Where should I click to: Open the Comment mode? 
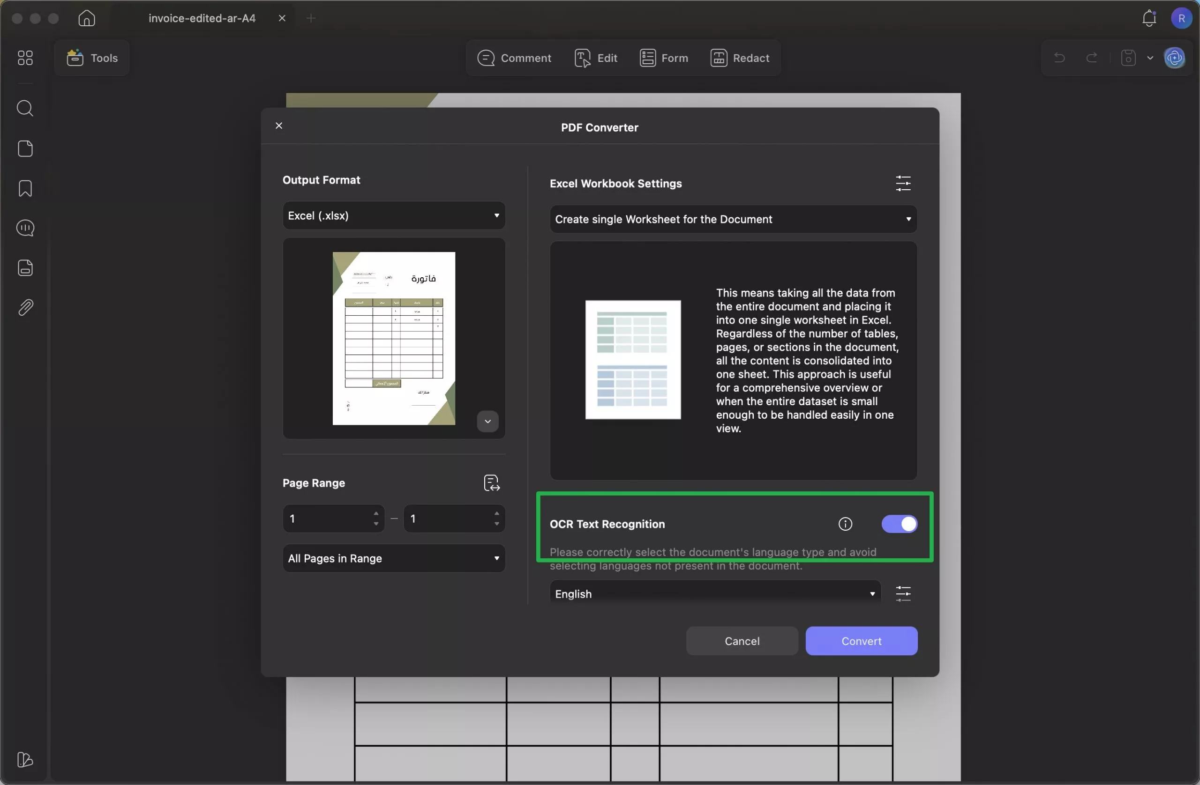tap(514, 58)
